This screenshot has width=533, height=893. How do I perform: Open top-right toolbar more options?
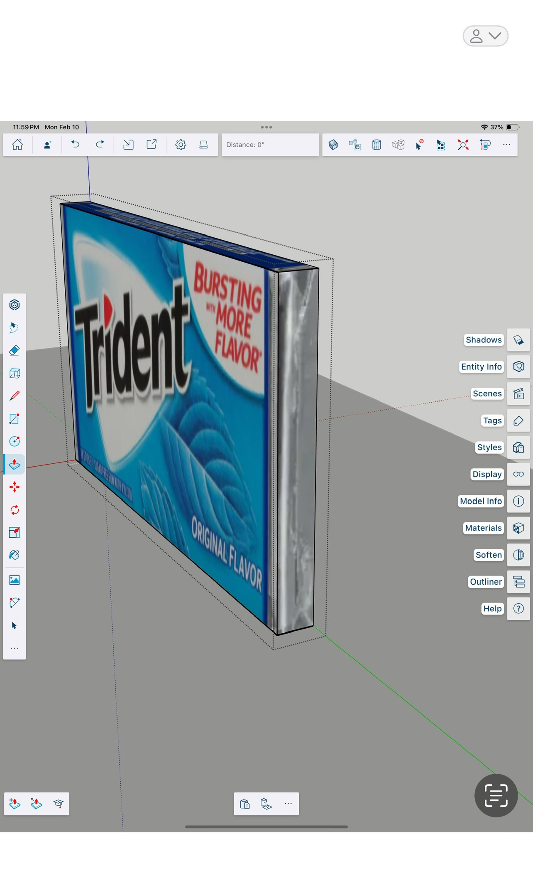[506, 145]
